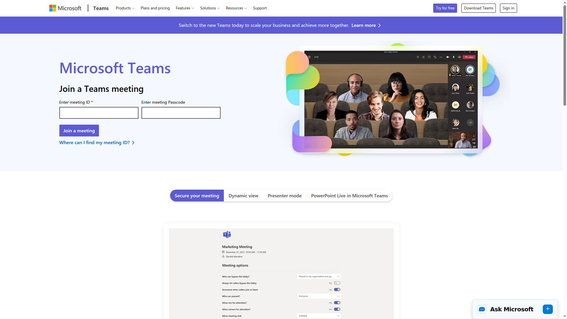Click the DF avatar in the hero image
Image resolution: width=567 pixels, height=319 pixels.
point(455,105)
